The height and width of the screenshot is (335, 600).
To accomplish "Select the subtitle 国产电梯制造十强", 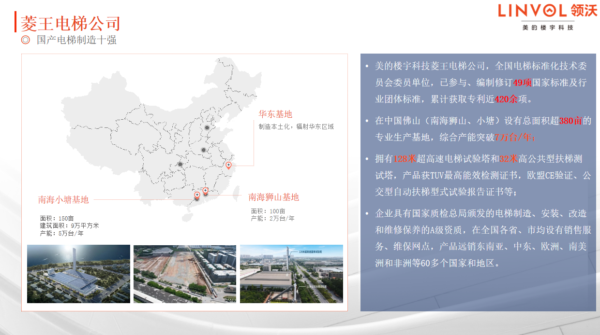I will 76,40.
